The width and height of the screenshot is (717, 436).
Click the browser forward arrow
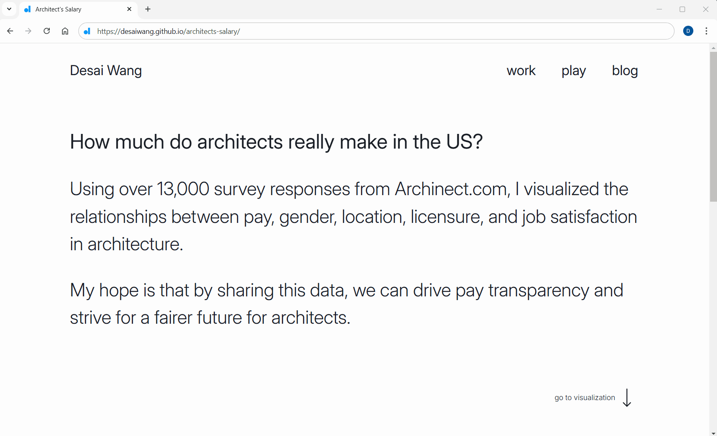coord(28,31)
